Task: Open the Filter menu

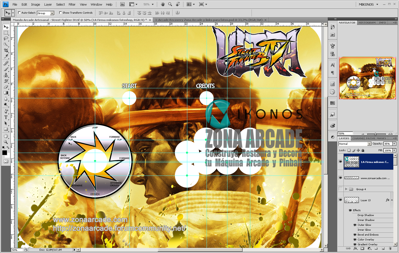Action: 72,4
